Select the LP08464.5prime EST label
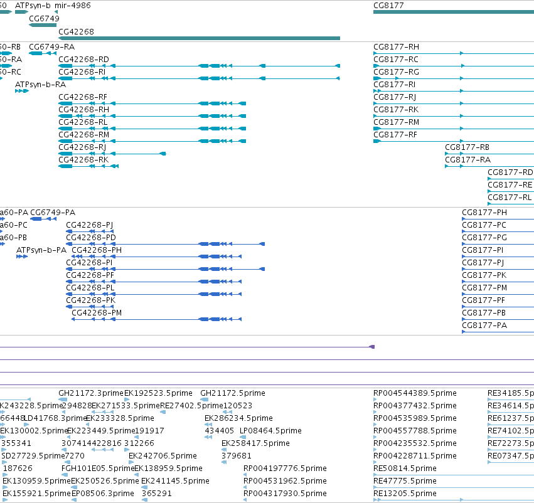Viewport: 534px width, 503px height. pyautogui.click(x=270, y=431)
